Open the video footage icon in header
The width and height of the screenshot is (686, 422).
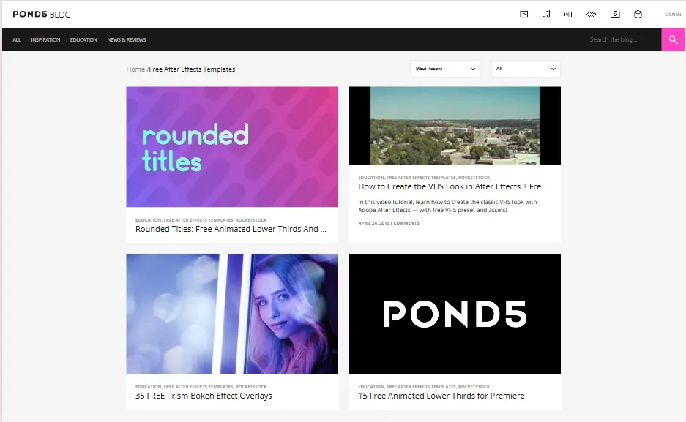pyautogui.click(x=523, y=14)
